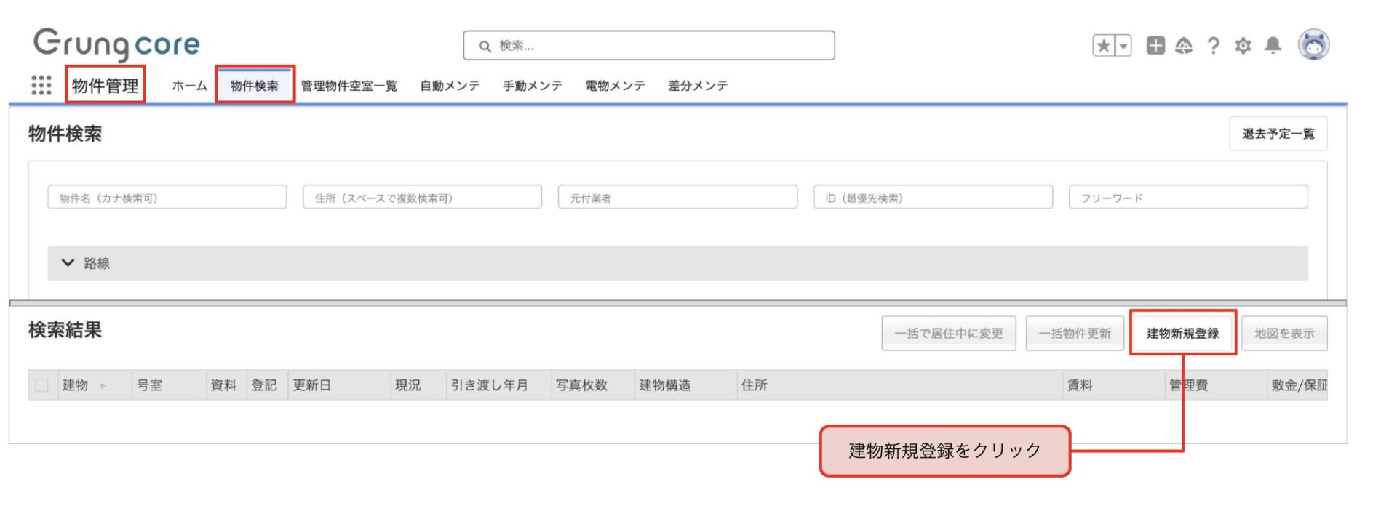
Task: Click the 建物新規登録 button
Action: click(x=1182, y=333)
